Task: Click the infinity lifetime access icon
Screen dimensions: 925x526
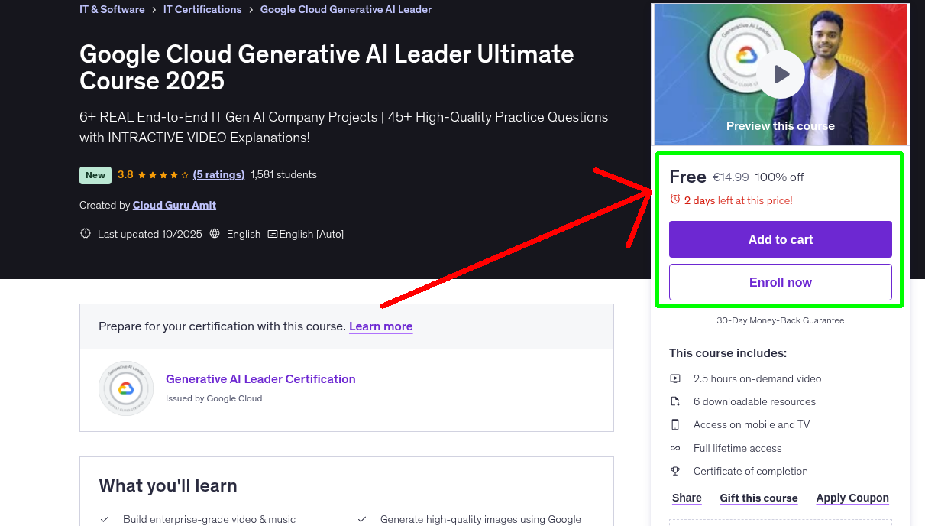Action: click(x=675, y=448)
